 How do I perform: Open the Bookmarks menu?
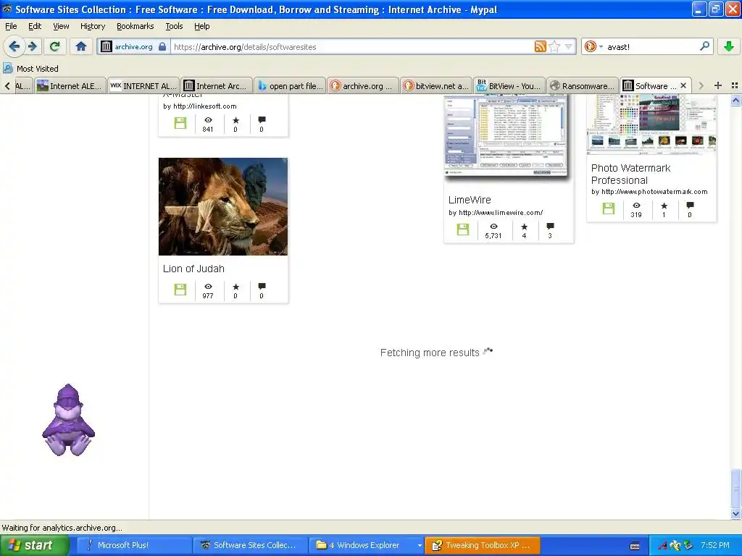[136, 26]
